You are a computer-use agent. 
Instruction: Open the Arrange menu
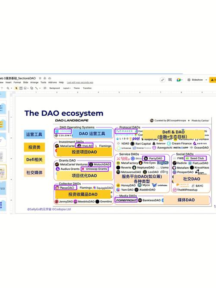coord(35,82)
